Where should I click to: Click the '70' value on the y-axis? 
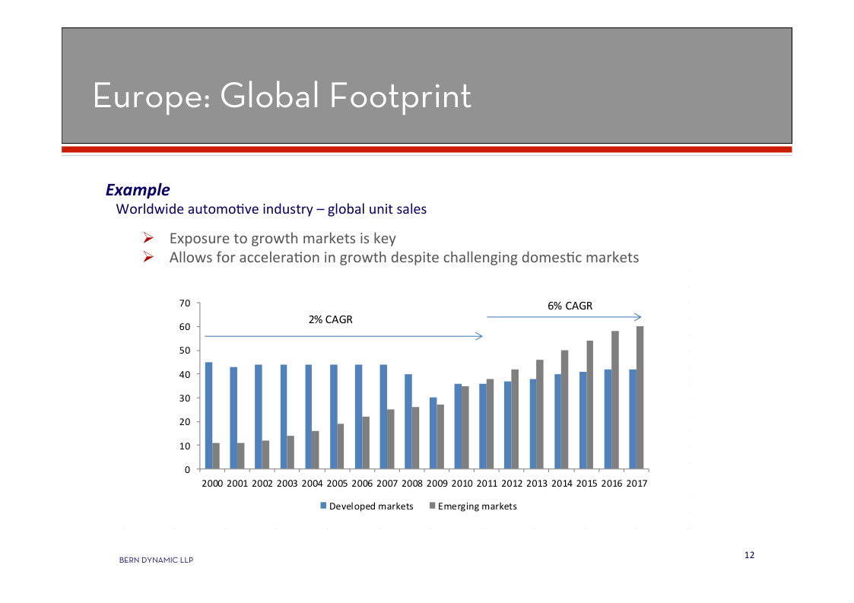coord(184,303)
